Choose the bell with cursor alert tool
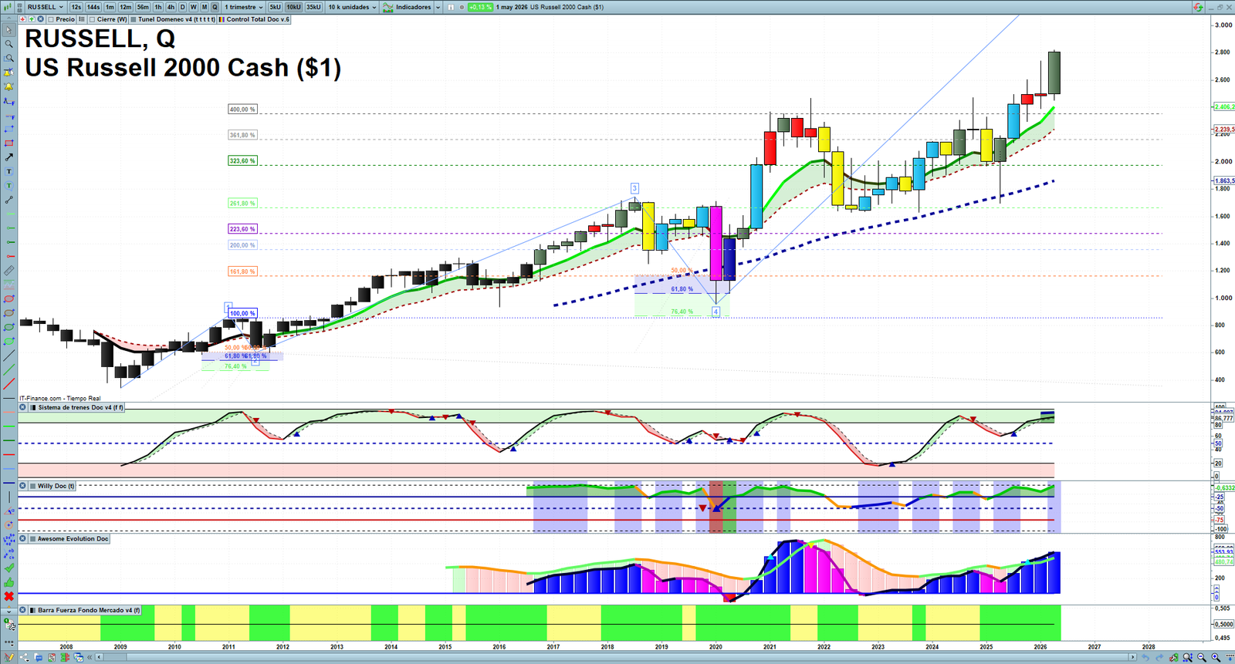The height and width of the screenshot is (664, 1235). click(x=8, y=72)
